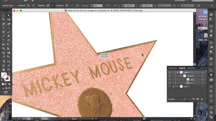The height and width of the screenshot is (121, 216).
Task: Collapse Layer 2 disclosure triangle
Action: tap(178, 72)
